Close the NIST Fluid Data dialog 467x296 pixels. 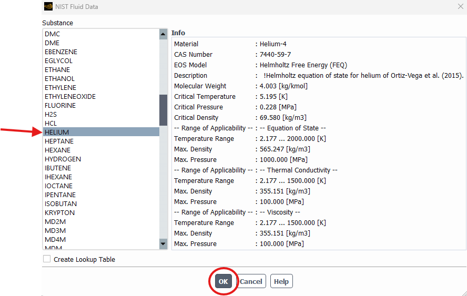pyautogui.click(x=460, y=6)
